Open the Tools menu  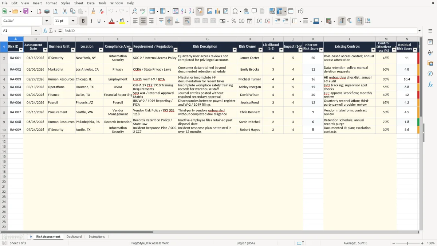[102, 3]
